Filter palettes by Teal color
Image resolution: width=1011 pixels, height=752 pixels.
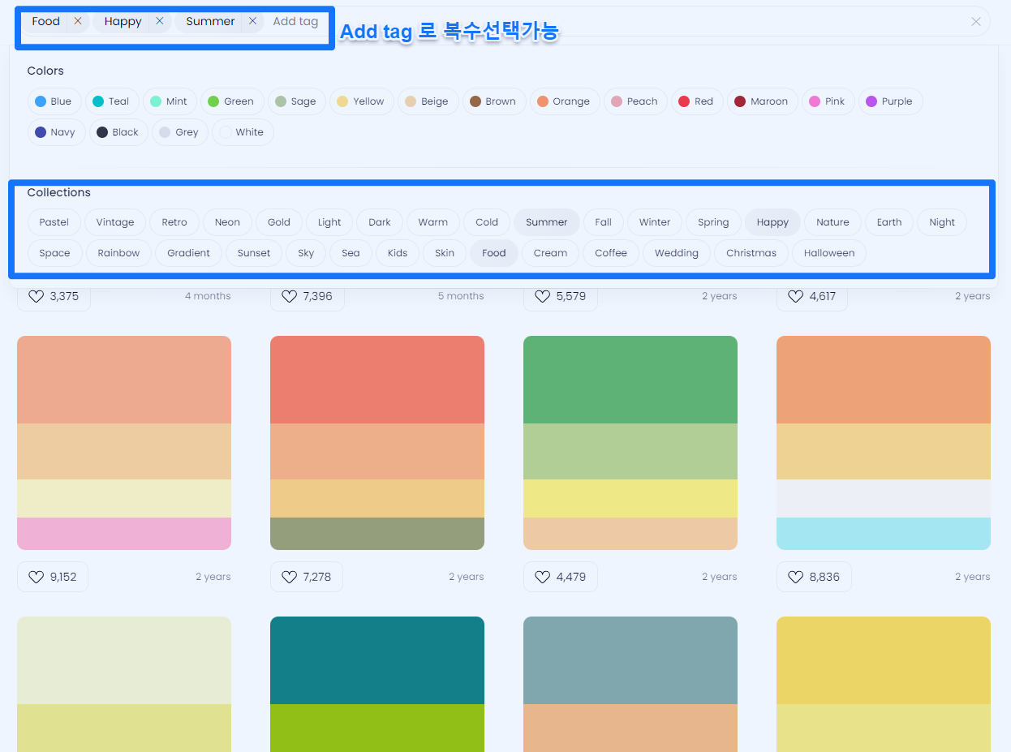(x=112, y=101)
